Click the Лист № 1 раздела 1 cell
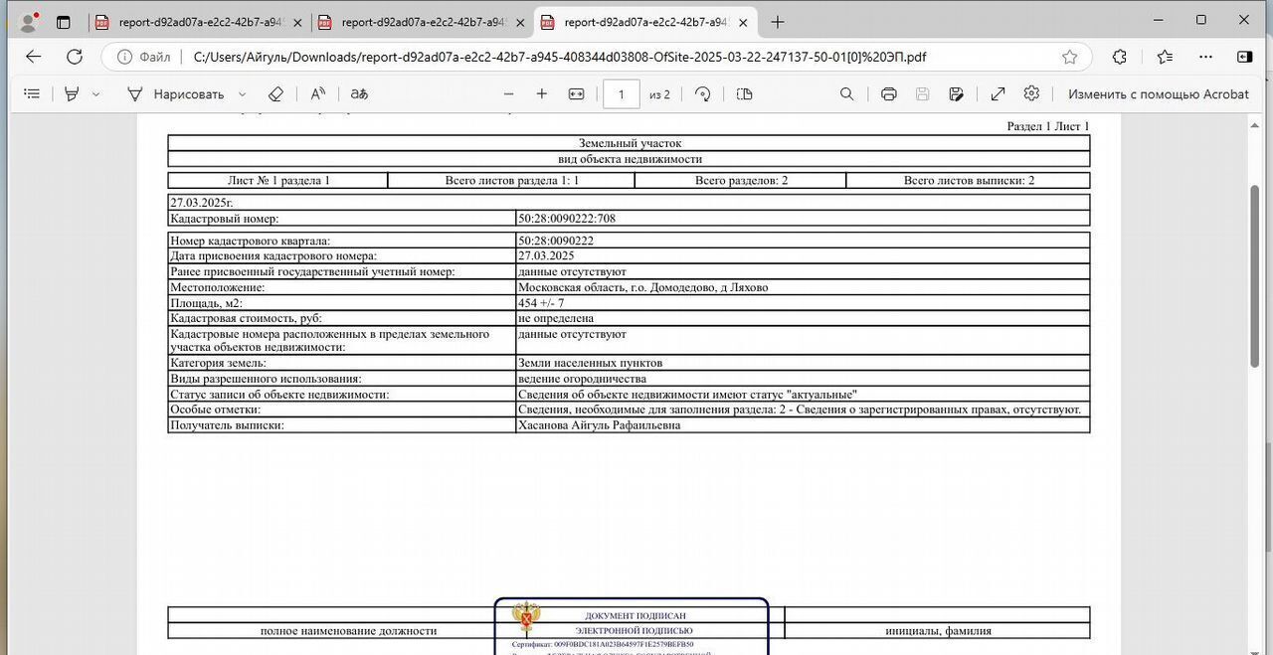 pos(278,180)
